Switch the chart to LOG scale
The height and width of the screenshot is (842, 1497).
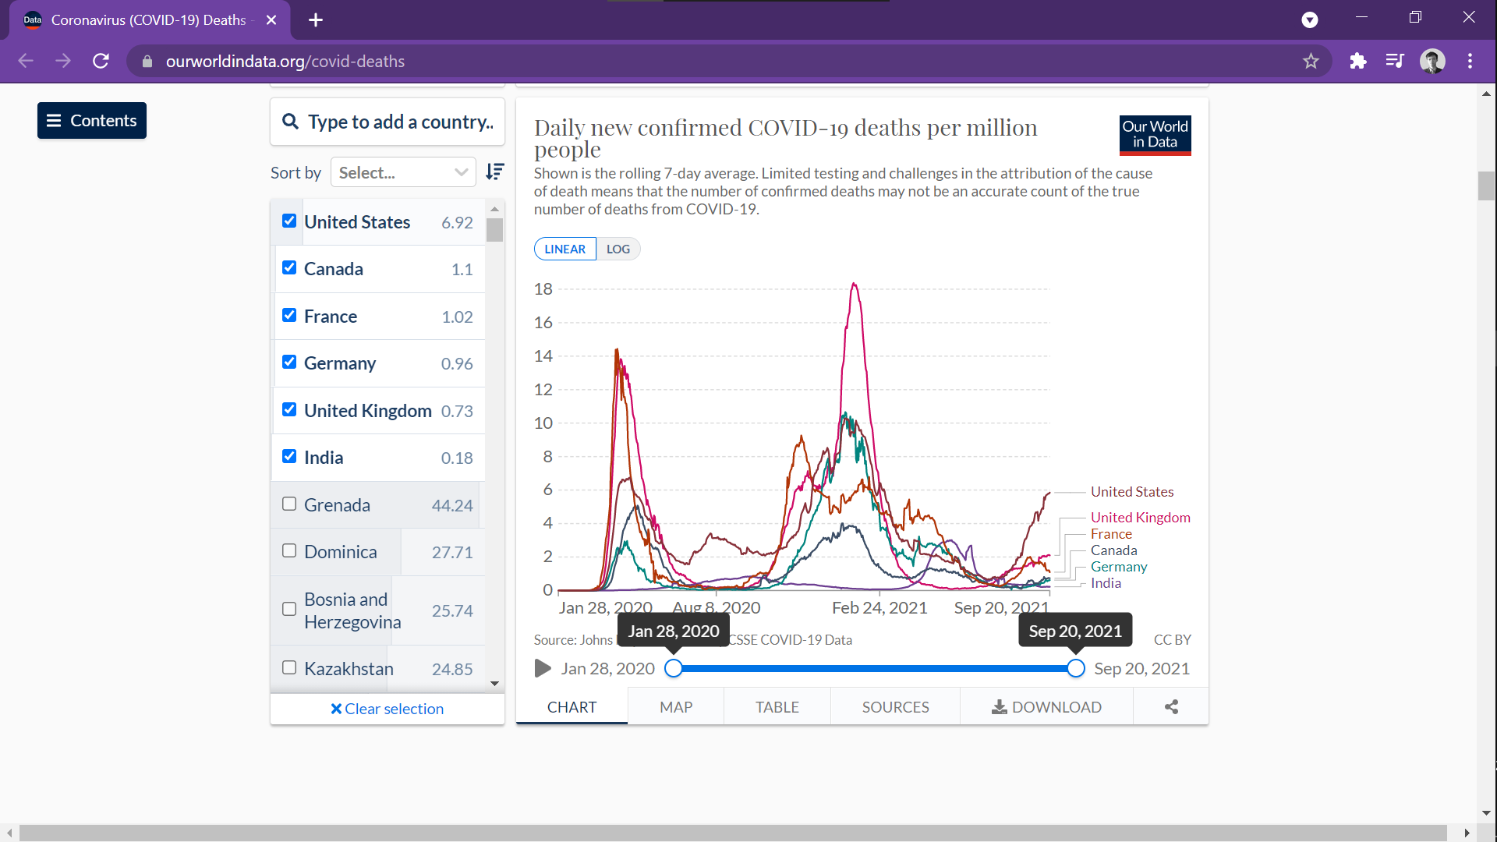tap(618, 249)
